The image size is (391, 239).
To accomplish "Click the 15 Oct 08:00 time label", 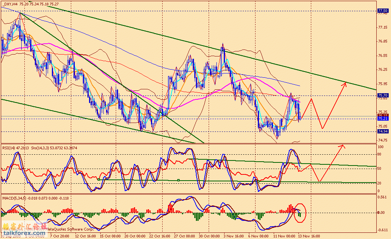I will point(110,236).
